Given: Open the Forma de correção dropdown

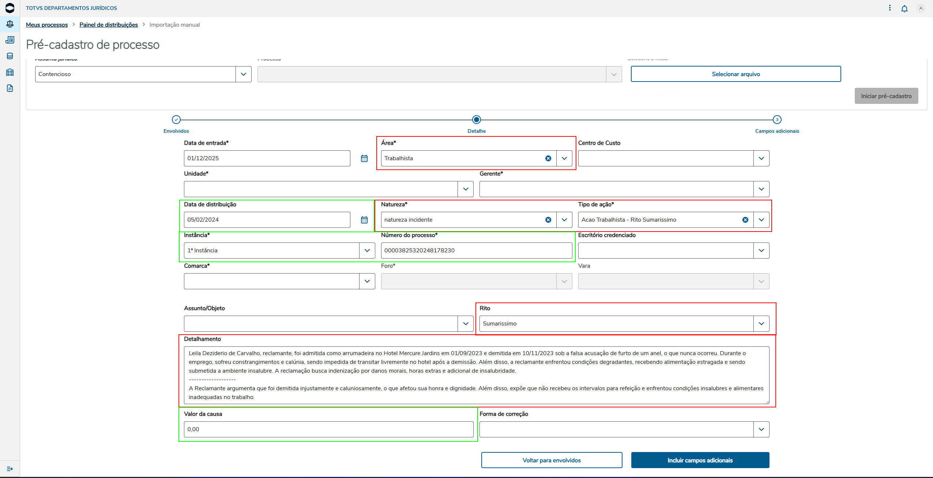Looking at the screenshot, I should coord(761,429).
